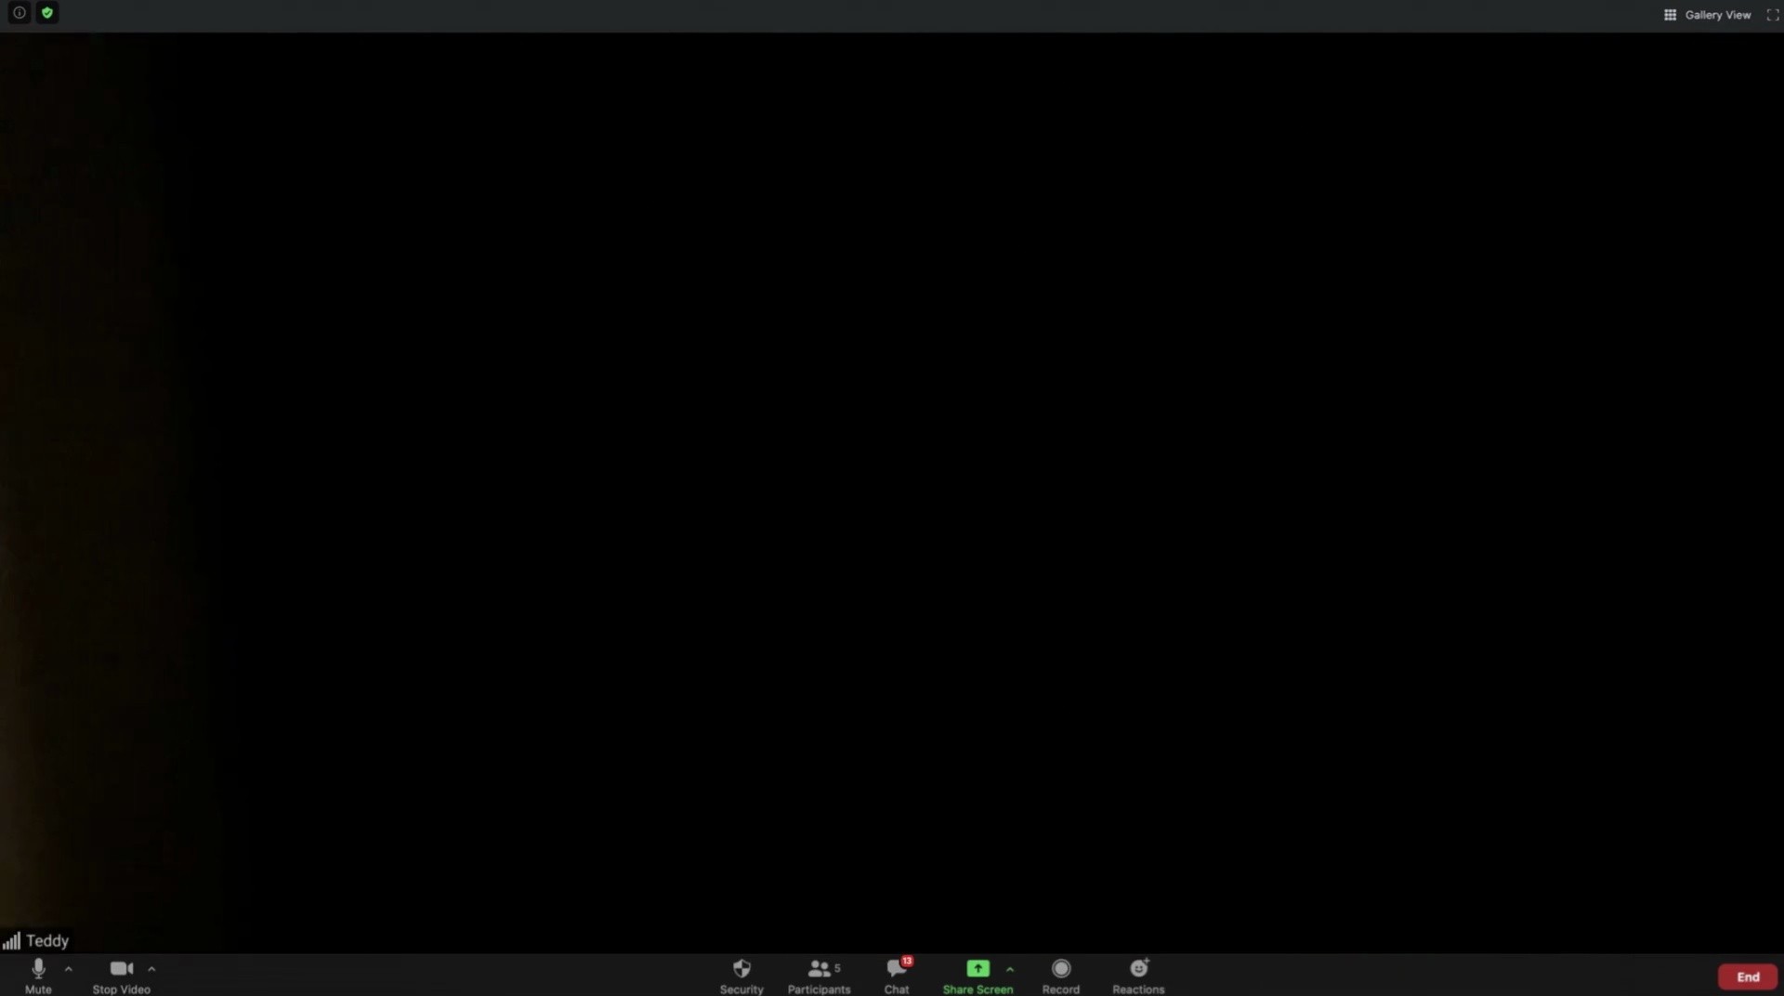Open the meeting information icon
Viewport: 1784px width, 996px height.
pyautogui.click(x=19, y=13)
